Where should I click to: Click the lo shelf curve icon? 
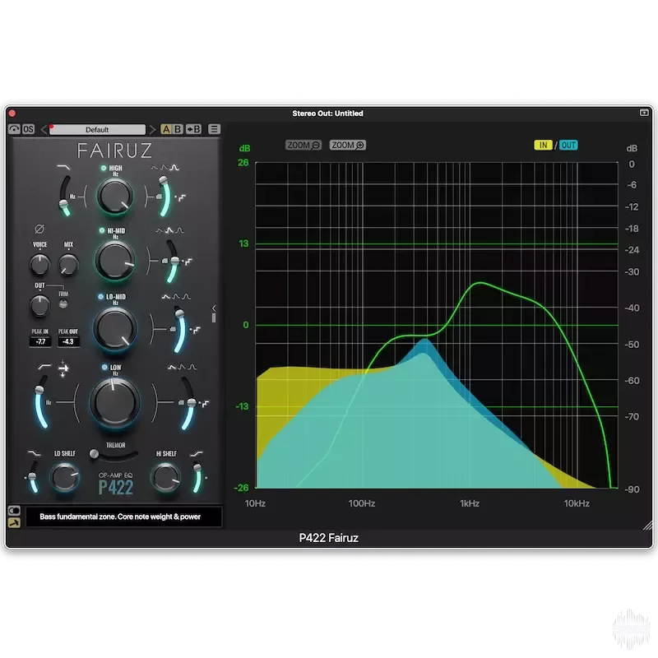pyautogui.click(x=34, y=453)
